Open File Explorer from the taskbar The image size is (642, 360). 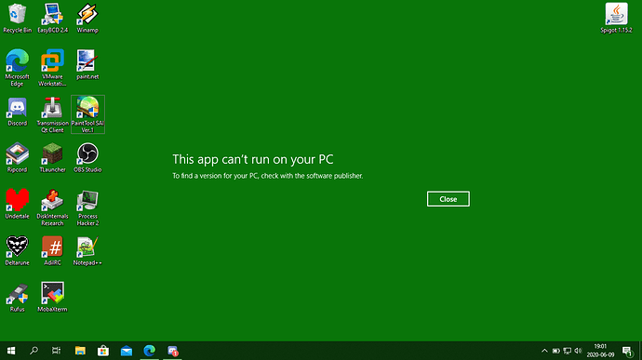tap(80, 351)
